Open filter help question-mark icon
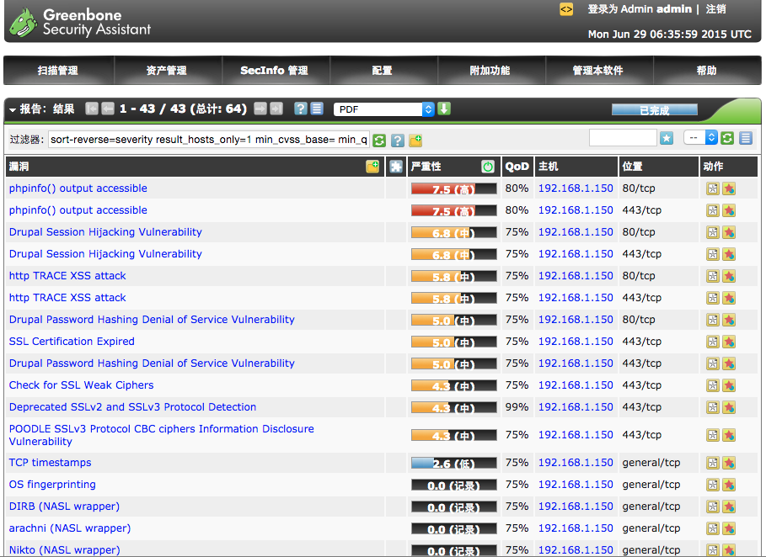The image size is (766, 557). click(x=398, y=141)
